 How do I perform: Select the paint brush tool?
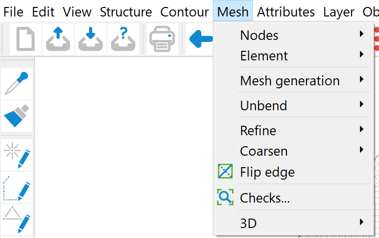[18, 116]
